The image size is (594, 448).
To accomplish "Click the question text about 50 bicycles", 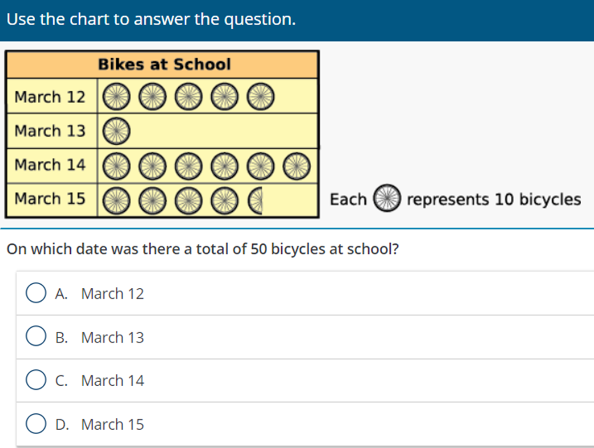I will click(202, 249).
